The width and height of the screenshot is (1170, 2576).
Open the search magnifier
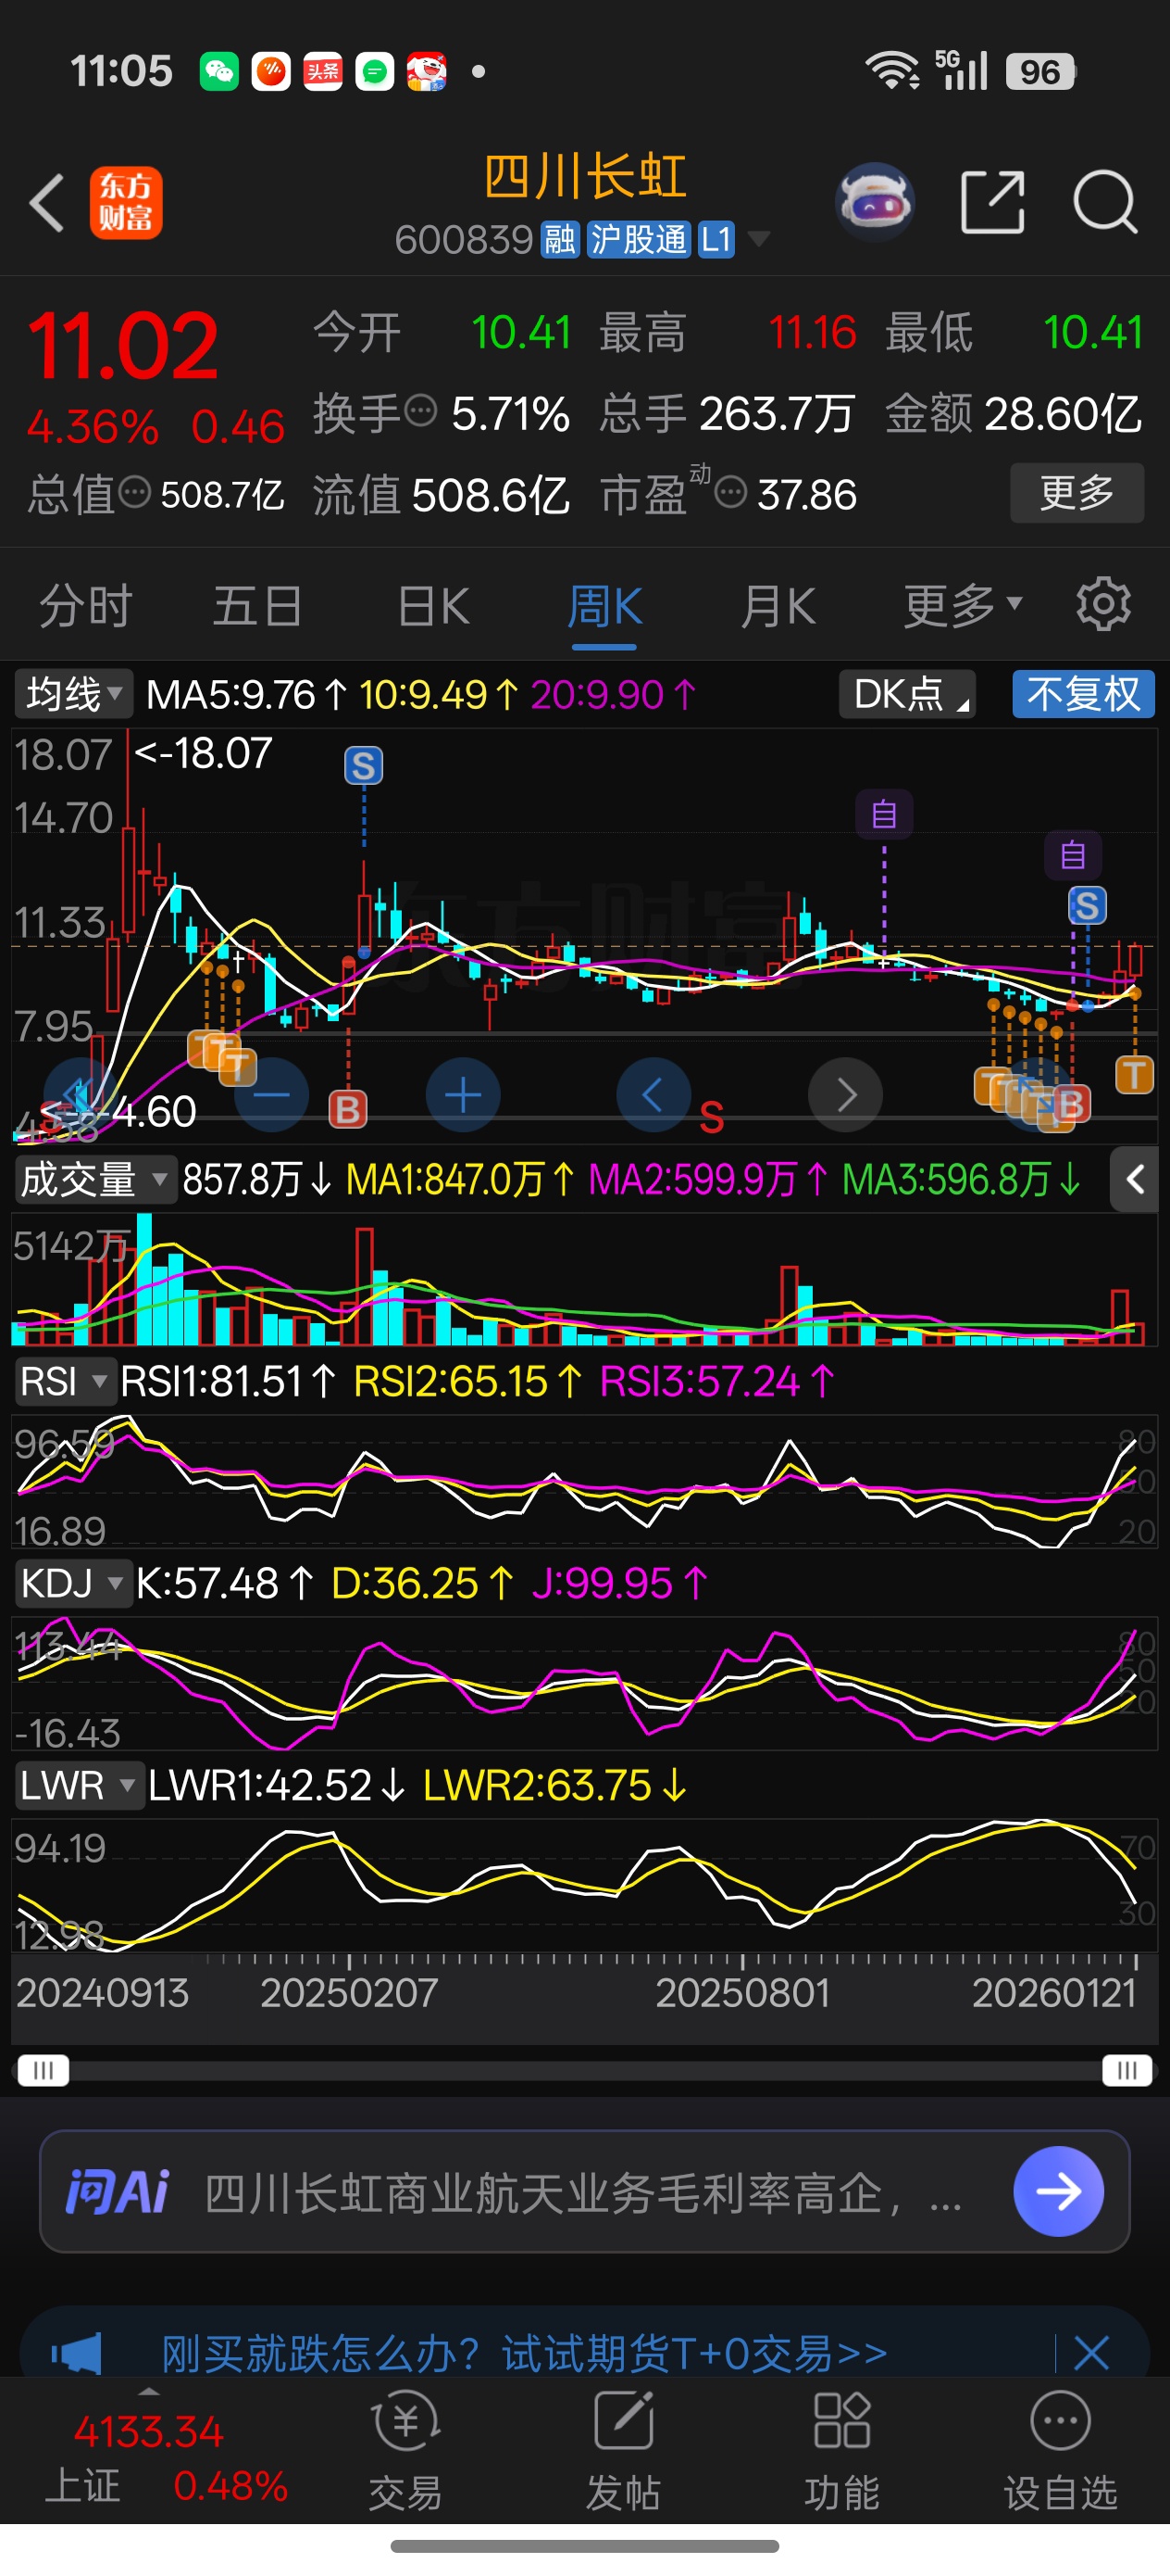point(1105,202)
